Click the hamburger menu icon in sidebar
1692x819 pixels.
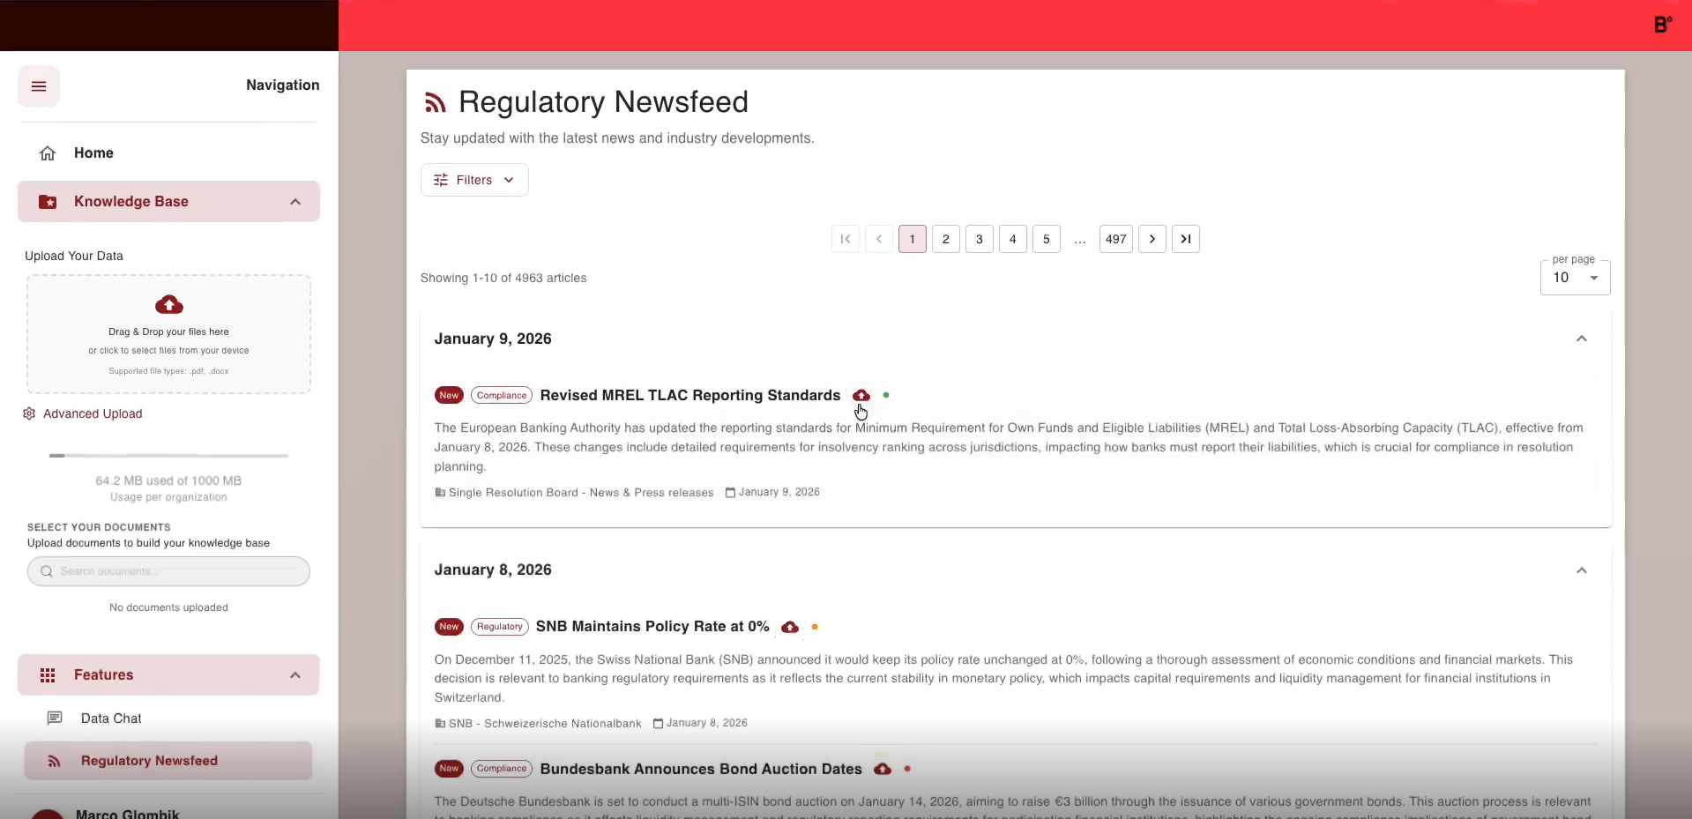tap(39, 86)
